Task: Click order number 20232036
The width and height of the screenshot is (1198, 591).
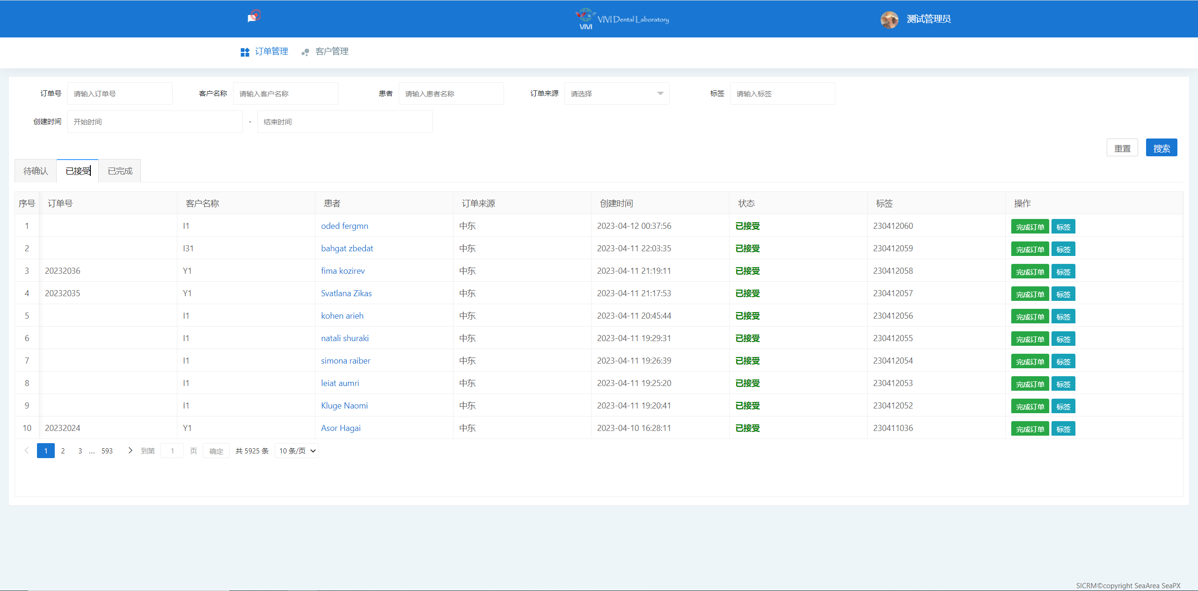Action: point(63,271)
